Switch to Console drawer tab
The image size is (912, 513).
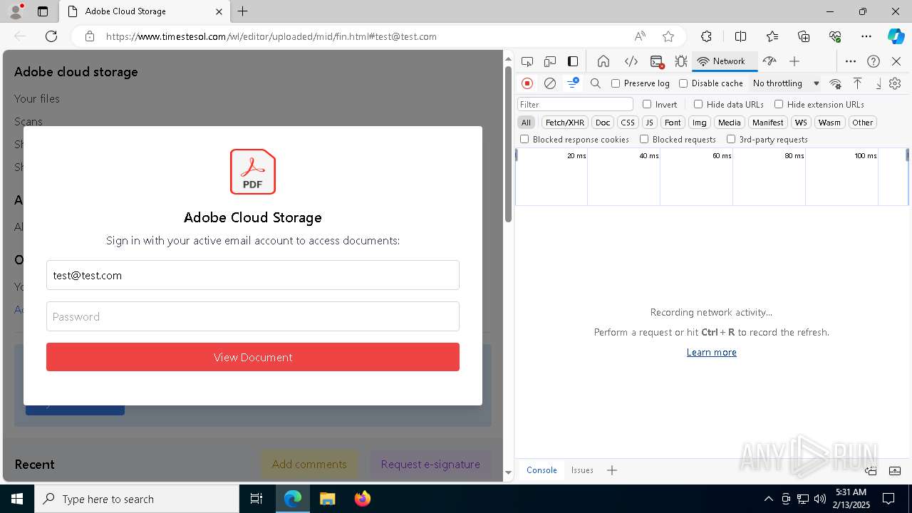coord(541,470)
